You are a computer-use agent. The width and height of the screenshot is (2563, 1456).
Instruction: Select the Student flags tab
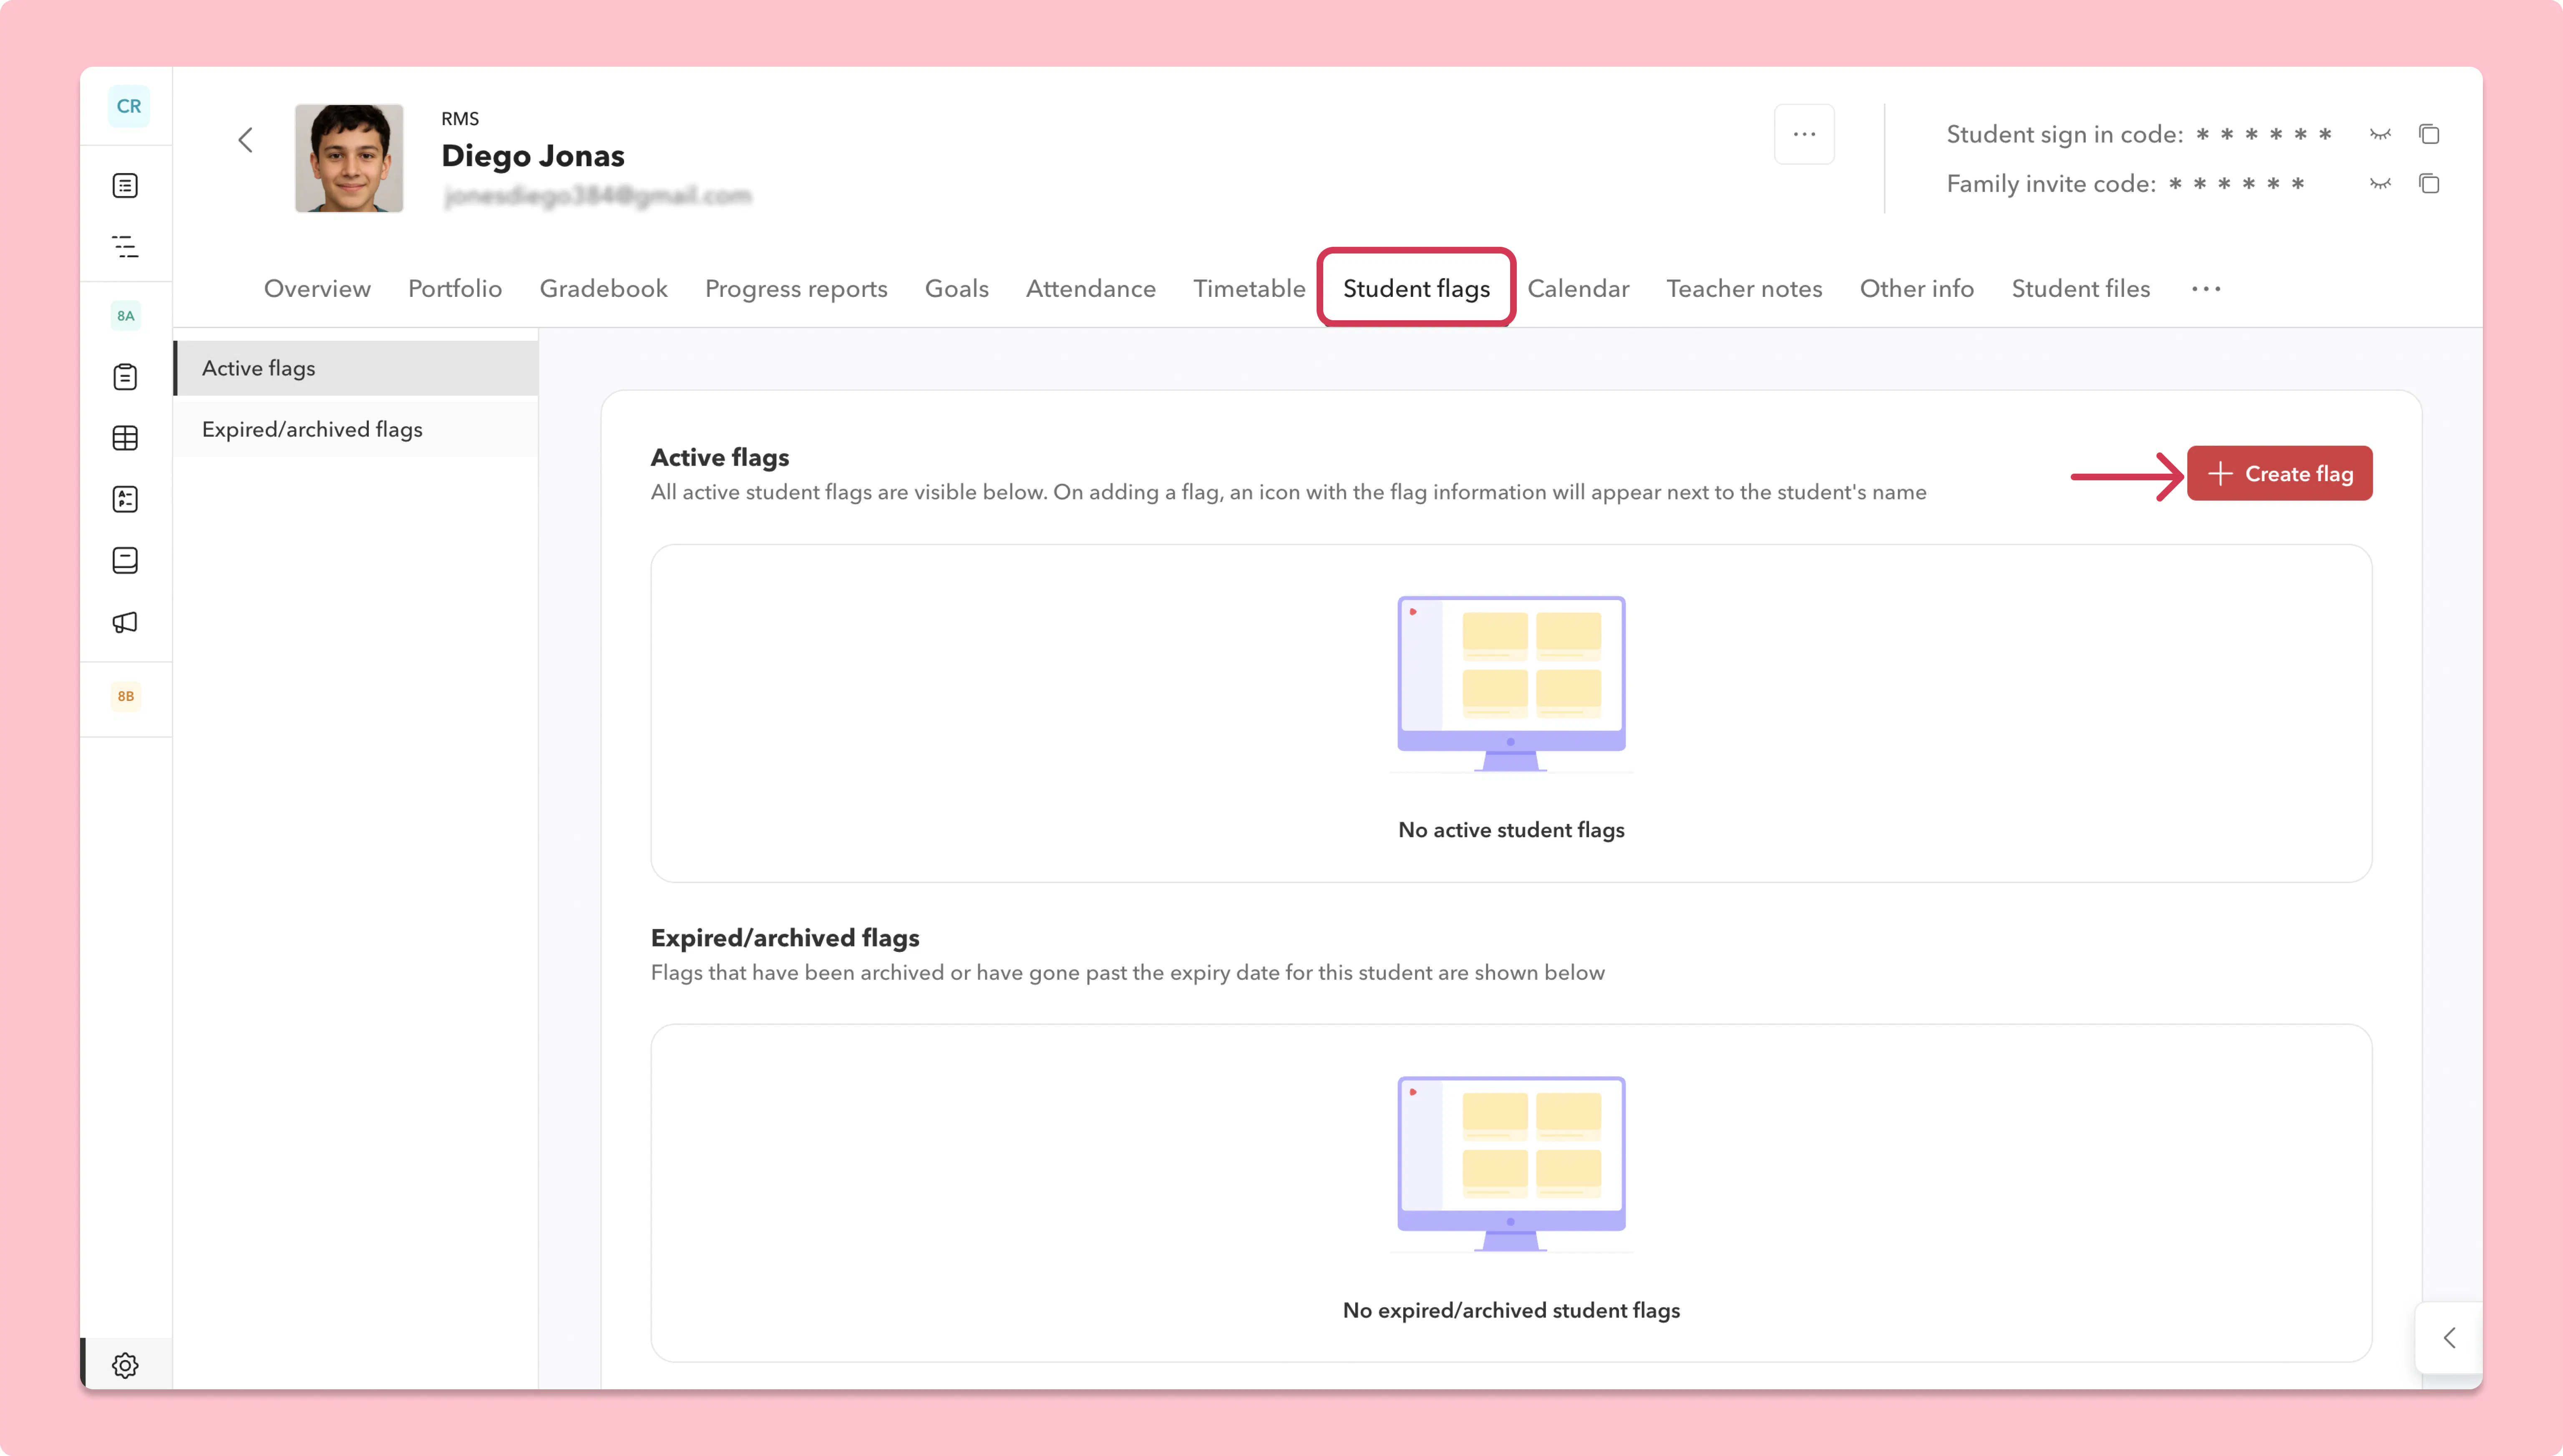point(1417,289)
